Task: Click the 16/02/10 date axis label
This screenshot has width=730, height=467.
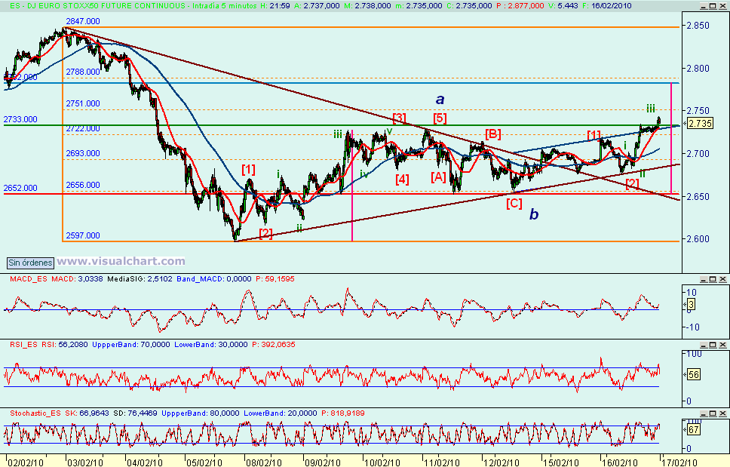Action: coord(621,461)
